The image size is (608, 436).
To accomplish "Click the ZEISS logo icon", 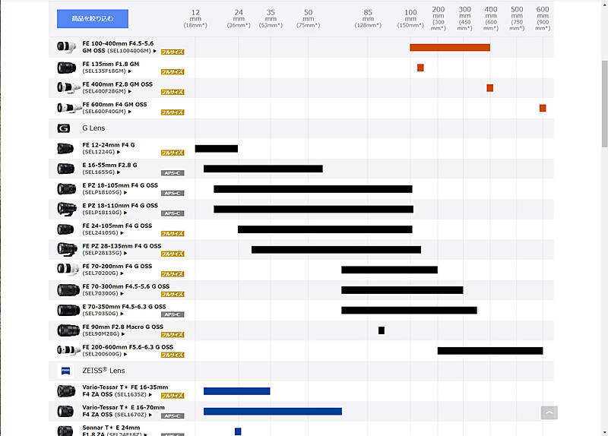I will [x=65, y=371].
